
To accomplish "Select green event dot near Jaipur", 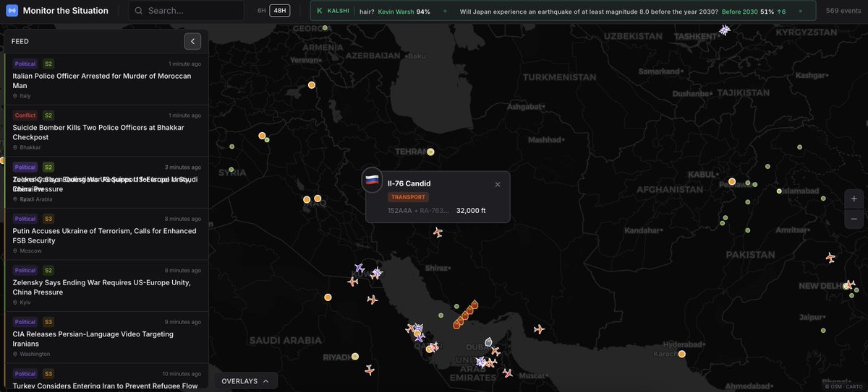I will (x=823, y=330).
